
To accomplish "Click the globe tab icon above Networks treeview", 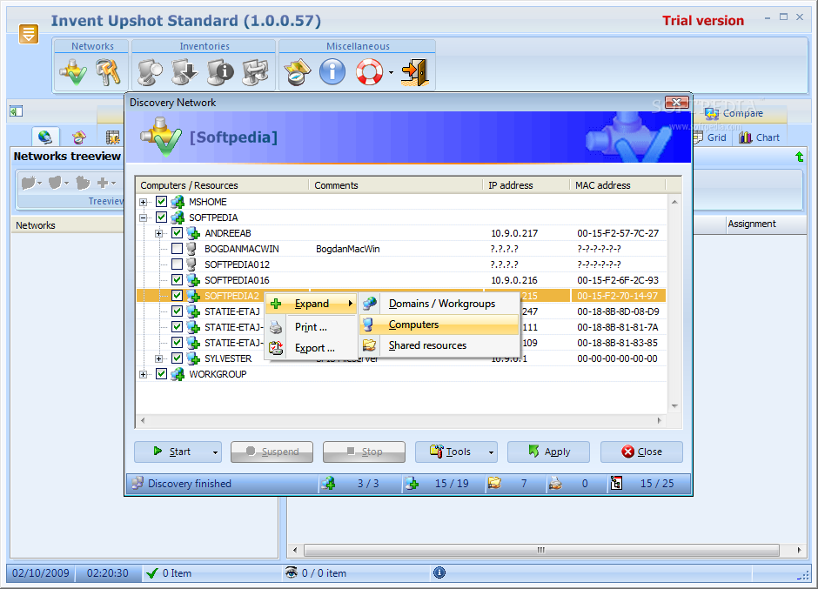I will 45,137.
